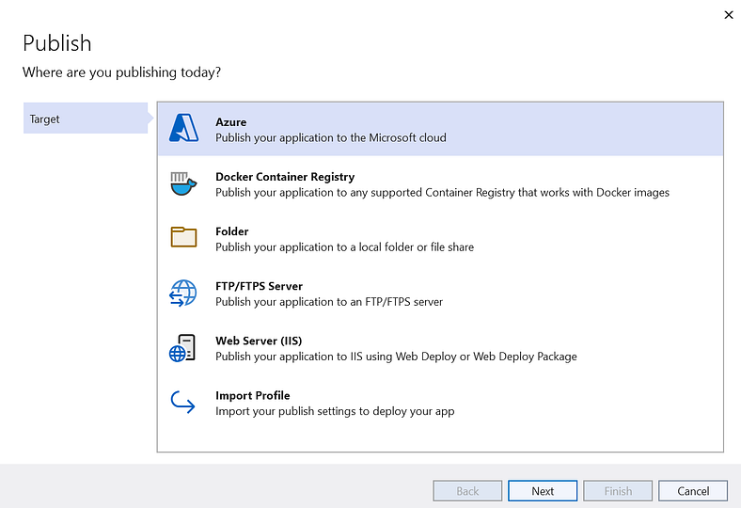The width and height of the screenshot is (741, 508).
Task: Click 'Publish your application to an FTP/FTPS server'
Action: [x=329, y=301]
